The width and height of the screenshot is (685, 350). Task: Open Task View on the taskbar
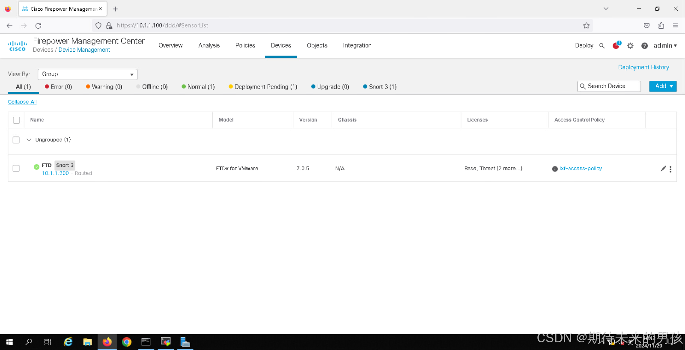[48, 342]
